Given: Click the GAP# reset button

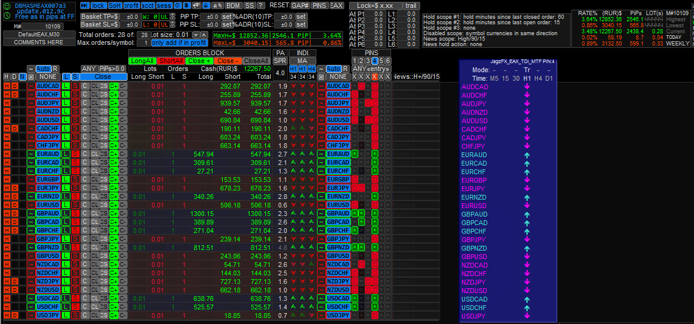Looking at the screenshot, I should point(300,5).
